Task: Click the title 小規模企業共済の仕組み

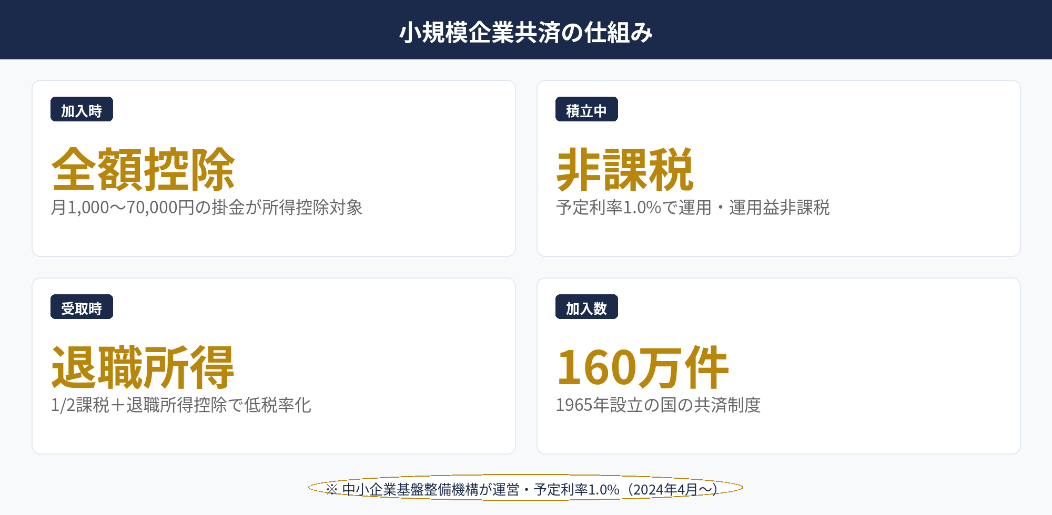Action: pyautogui.click(x=526, y=33)
